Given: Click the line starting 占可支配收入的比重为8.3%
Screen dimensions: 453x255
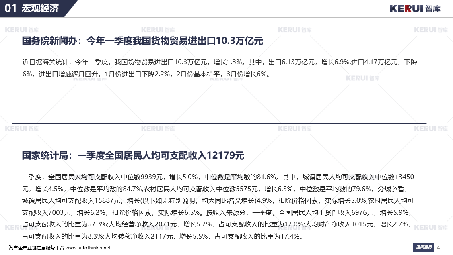Looking at the screenshot, I should pos(163,237).
